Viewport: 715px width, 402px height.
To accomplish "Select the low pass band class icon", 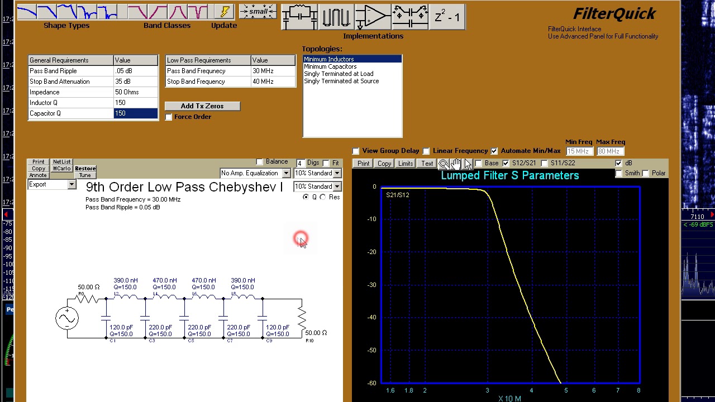I will [x=138, y=11].
